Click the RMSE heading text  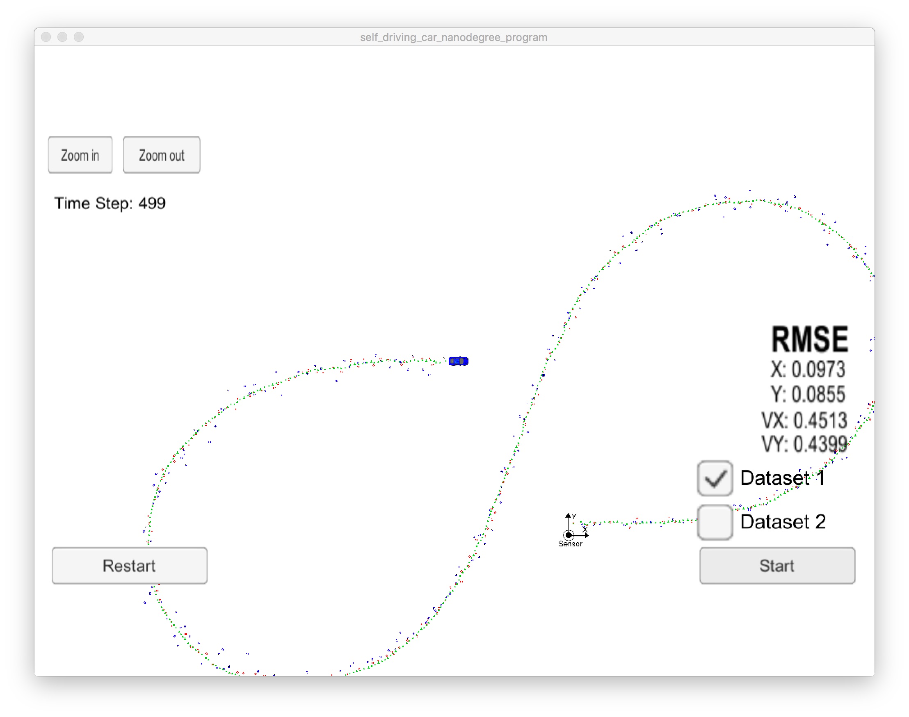(809, 339)
